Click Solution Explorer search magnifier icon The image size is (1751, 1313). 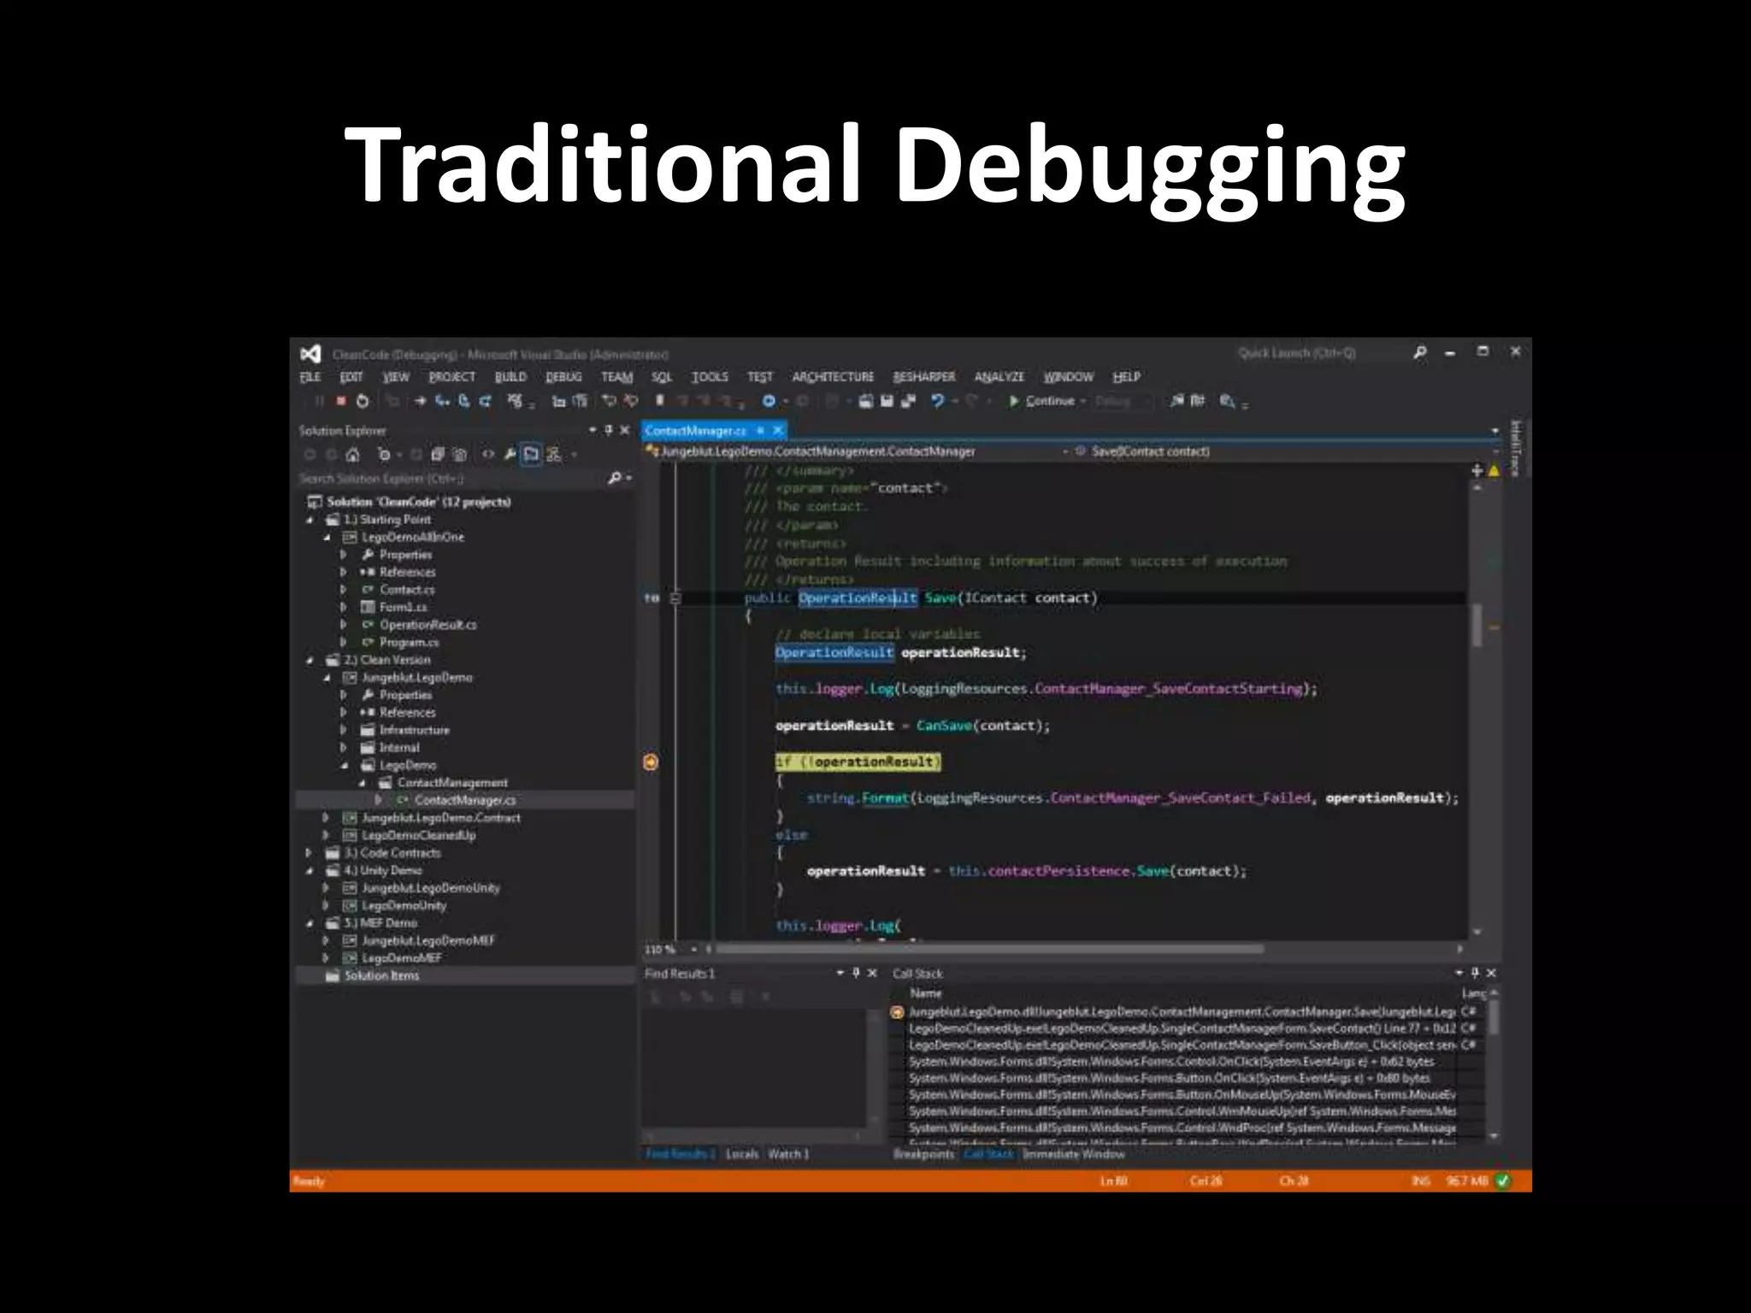615,479
